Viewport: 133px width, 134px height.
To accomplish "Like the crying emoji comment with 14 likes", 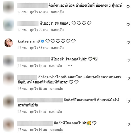I will pos(128,124).
